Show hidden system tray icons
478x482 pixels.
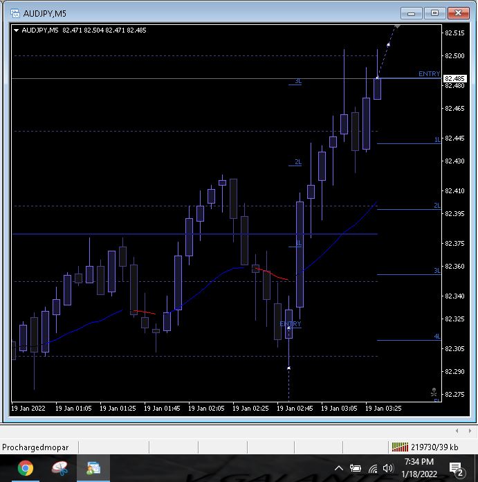pos(339,468)
